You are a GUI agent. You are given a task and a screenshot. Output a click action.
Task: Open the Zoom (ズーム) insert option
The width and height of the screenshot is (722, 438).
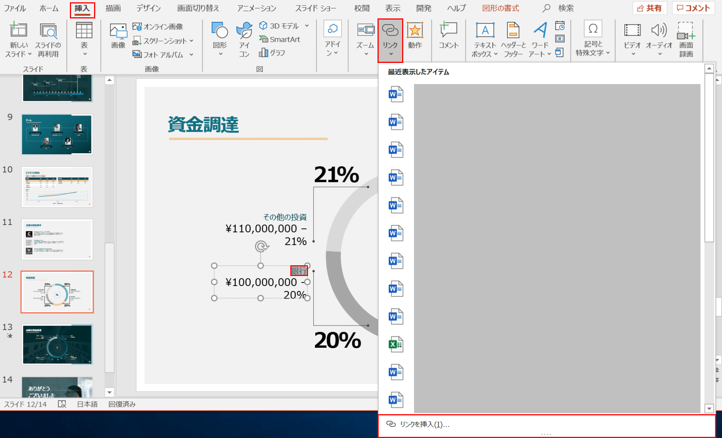click(365, 39)
